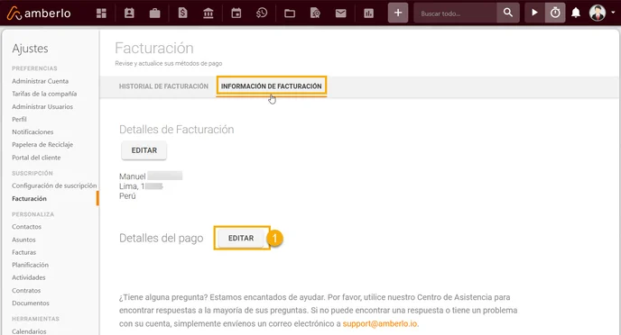Open the Calendar icon in top bar

(x=236, y=14)
